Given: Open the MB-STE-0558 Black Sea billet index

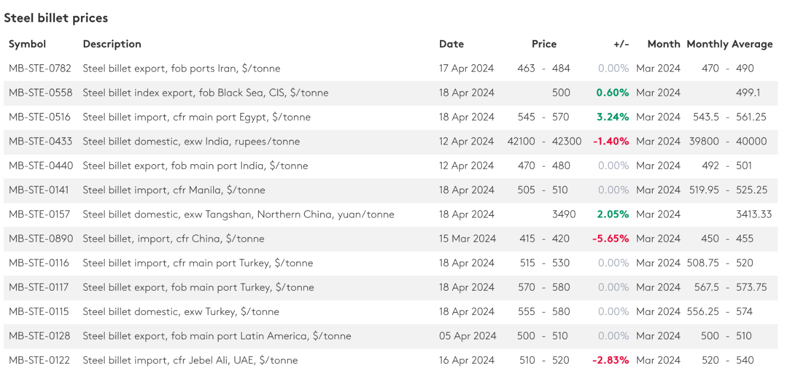Looking at the screenshot, I should [x=40, y=93].
